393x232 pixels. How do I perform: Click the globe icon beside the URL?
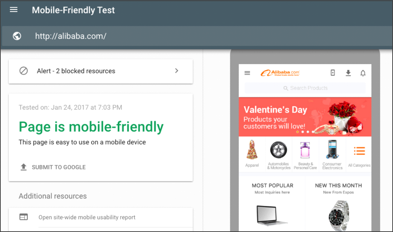(17, 36)
